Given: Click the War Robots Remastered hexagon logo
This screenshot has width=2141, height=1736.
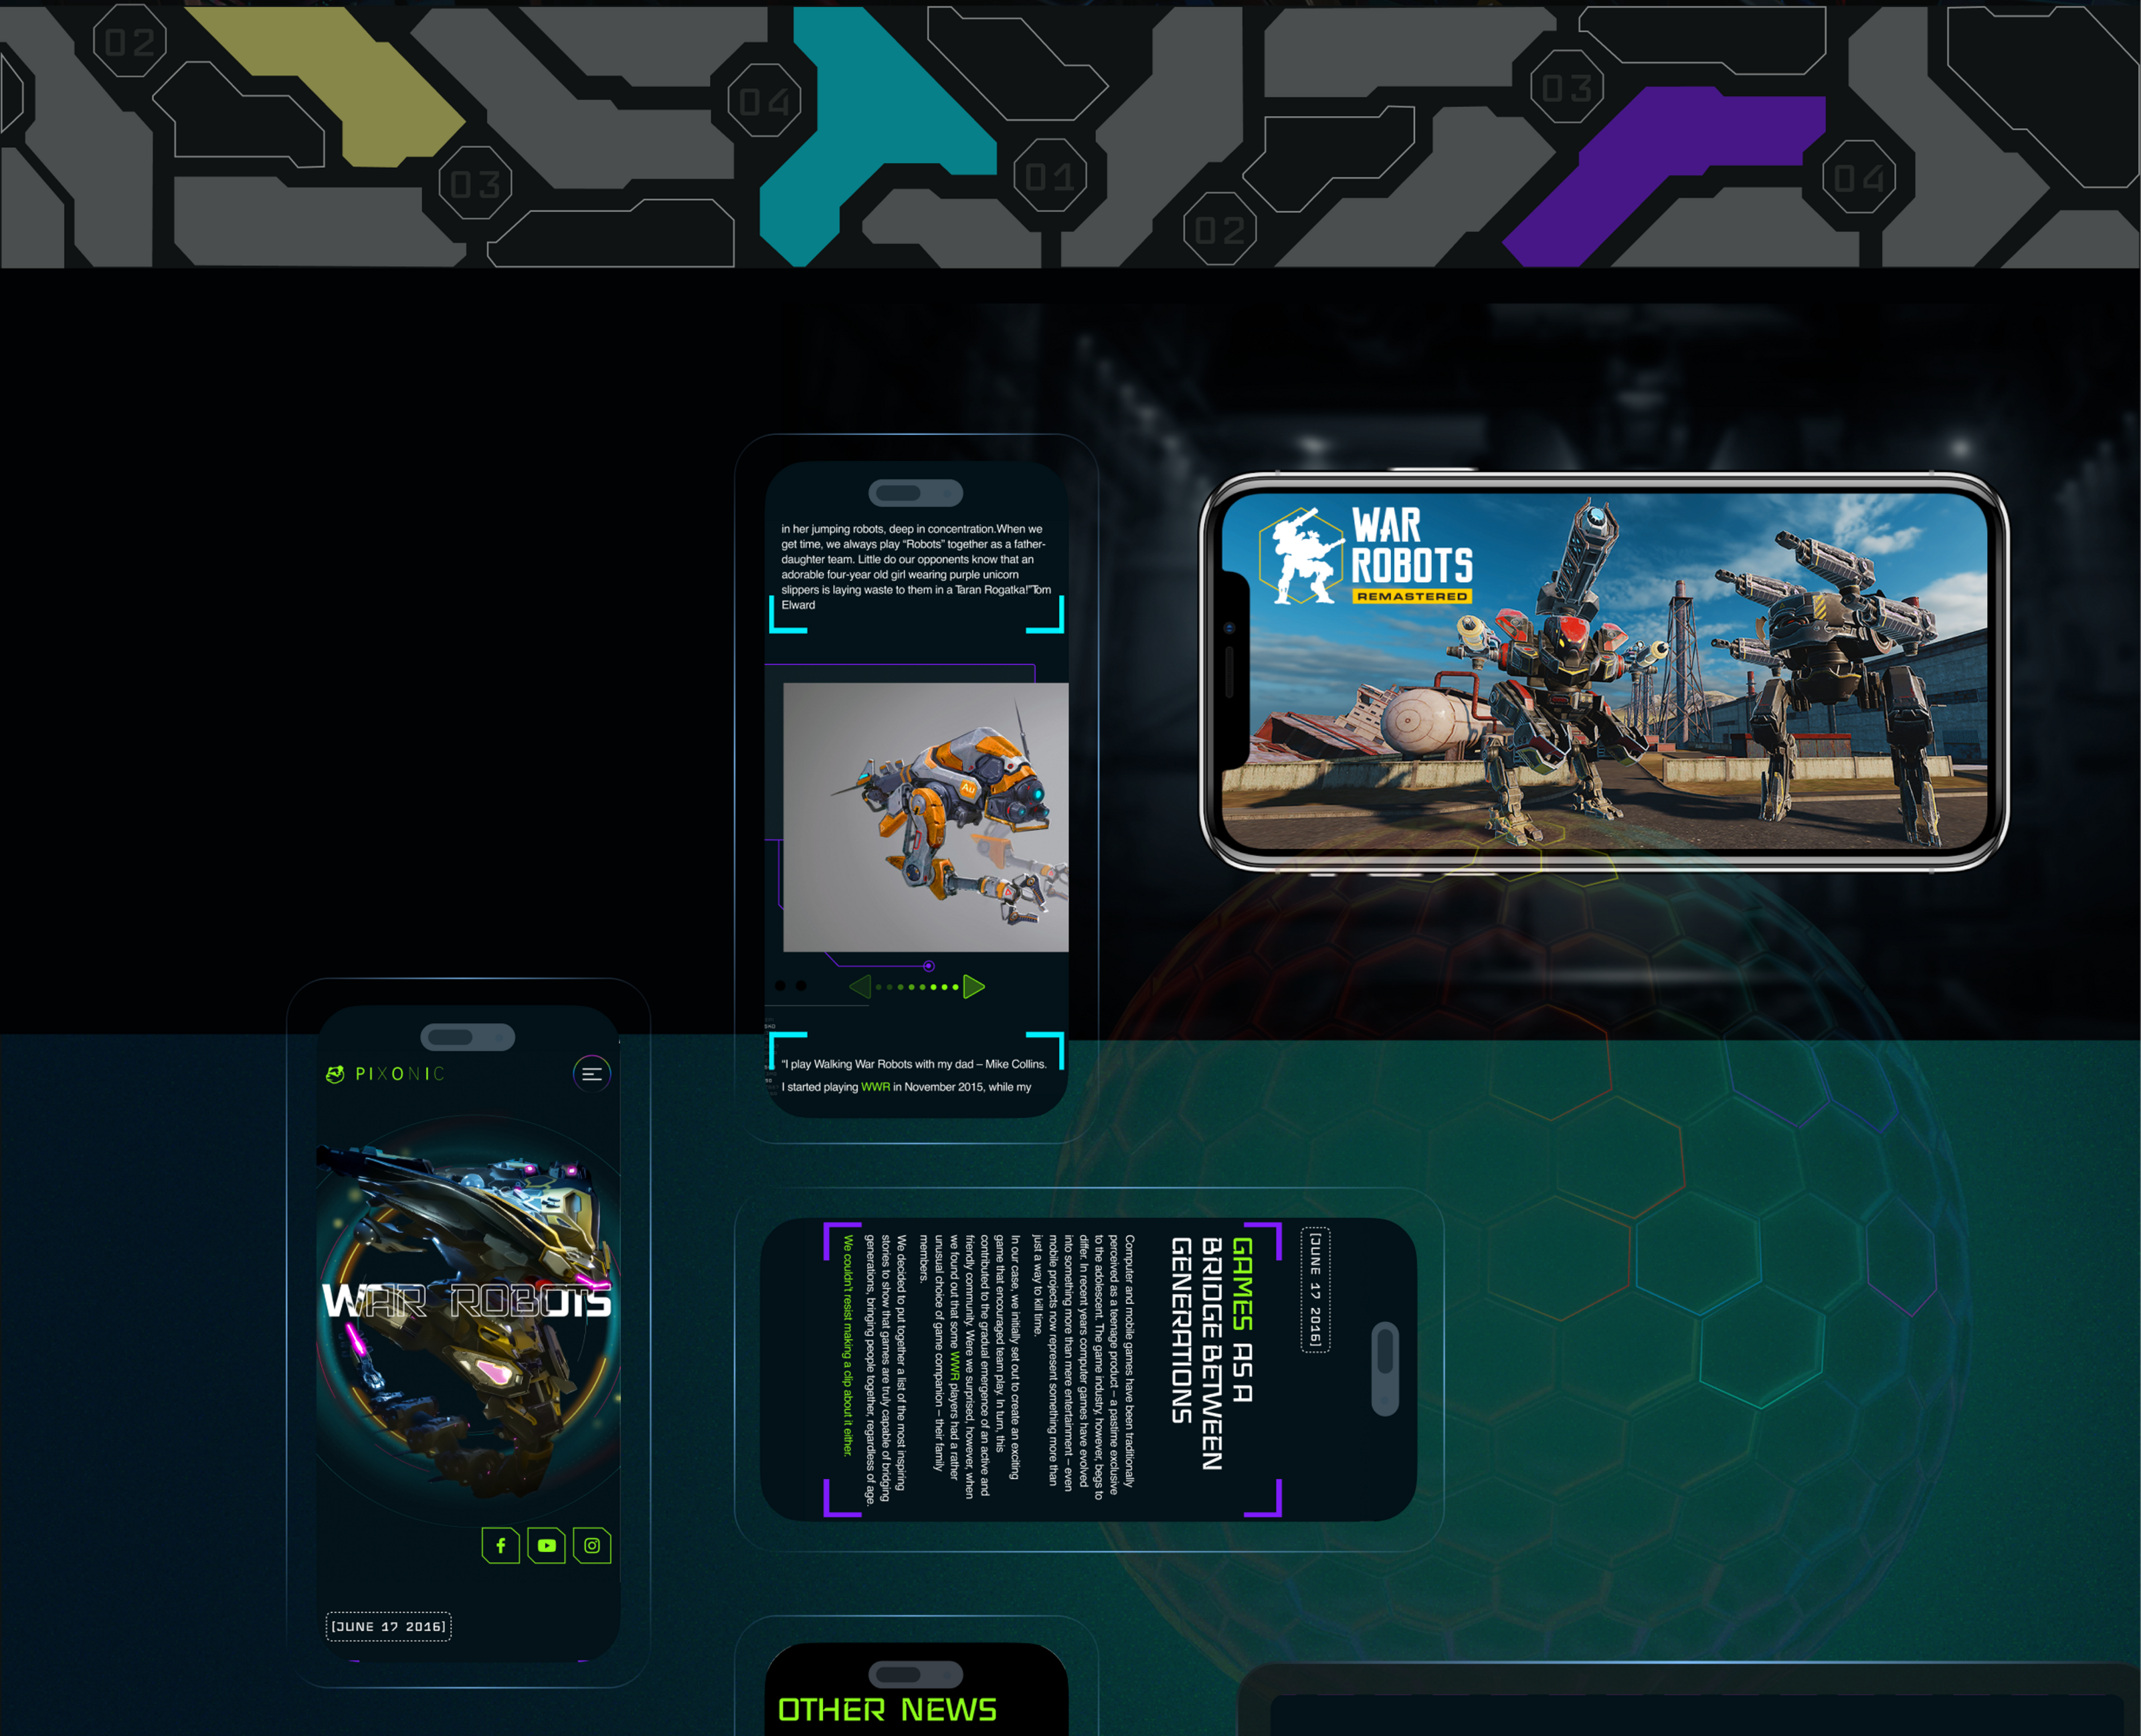Looking at the screenshot, I should point(1301,556).
